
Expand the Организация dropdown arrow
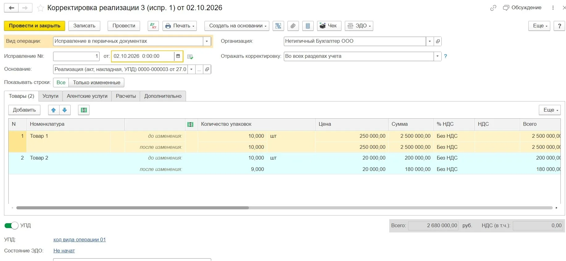point(430,41)
